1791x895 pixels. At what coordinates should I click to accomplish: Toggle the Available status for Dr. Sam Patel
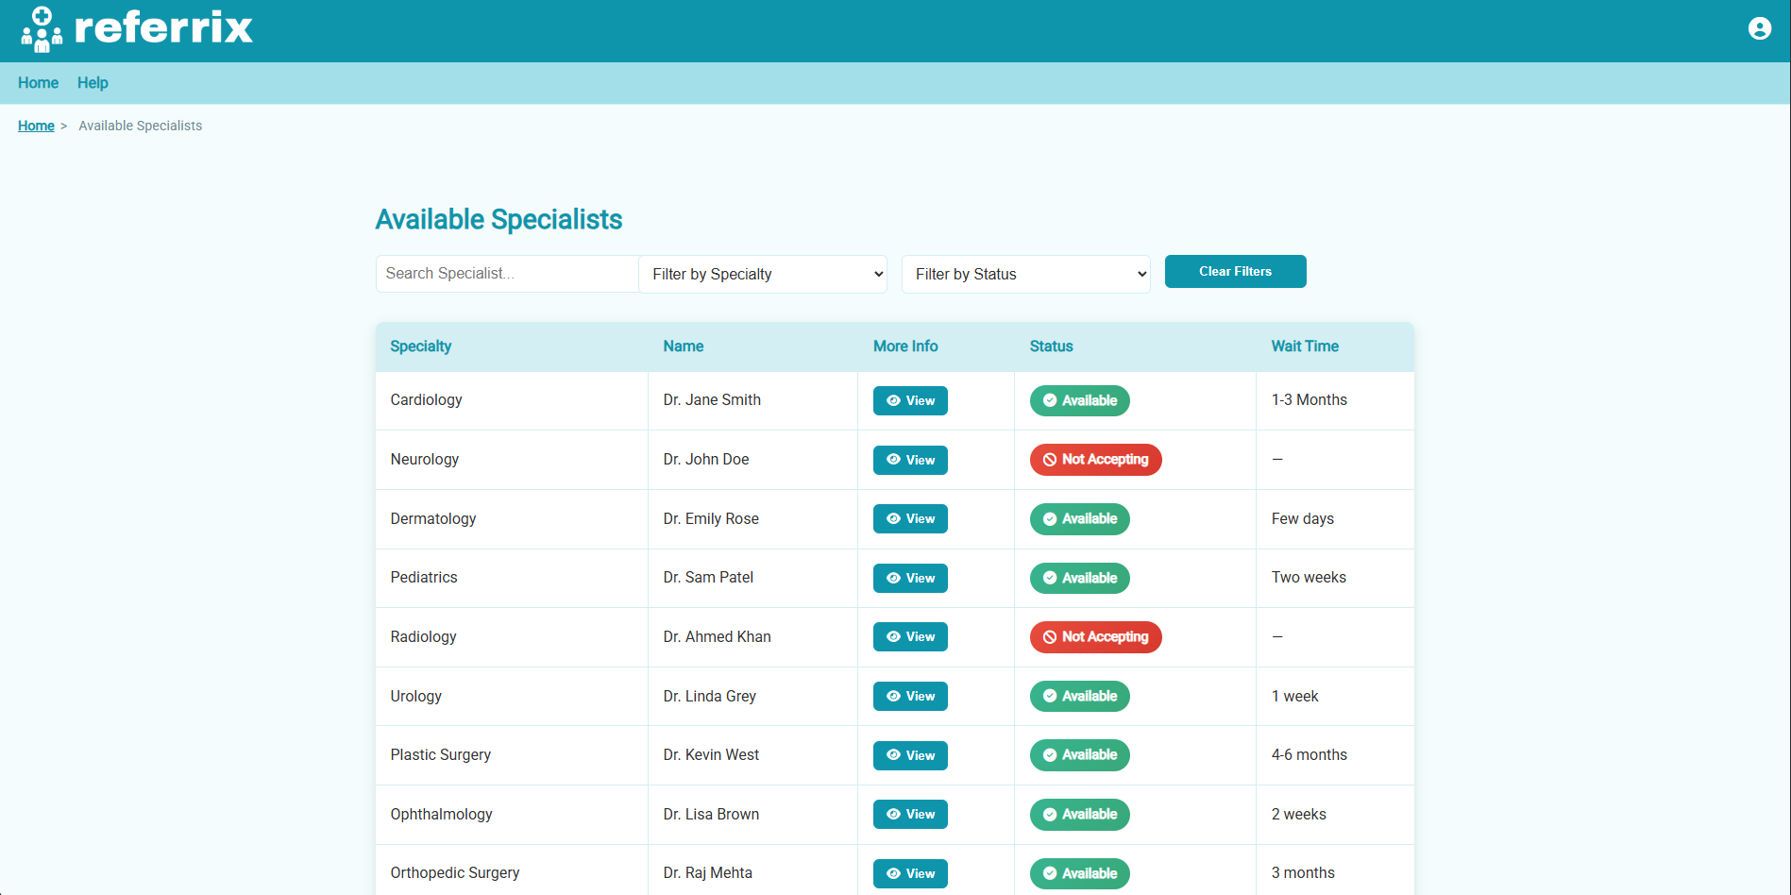(1079, 578)
